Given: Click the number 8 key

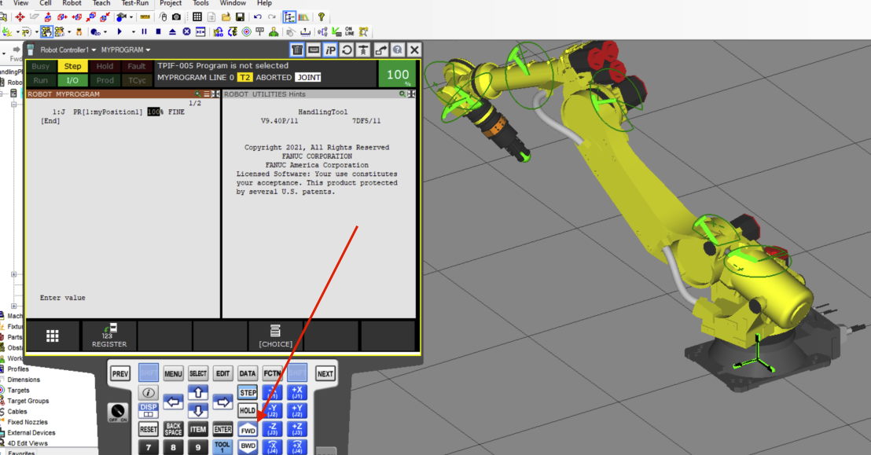Looking at the screenshot, I should click(173, 446).
